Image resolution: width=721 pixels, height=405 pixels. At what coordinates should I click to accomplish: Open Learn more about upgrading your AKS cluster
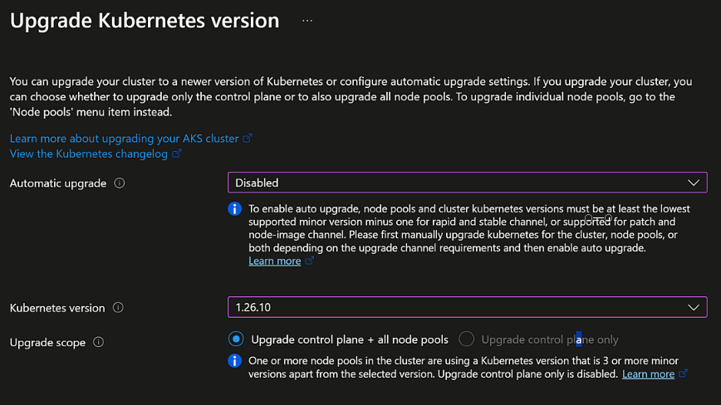124,139
